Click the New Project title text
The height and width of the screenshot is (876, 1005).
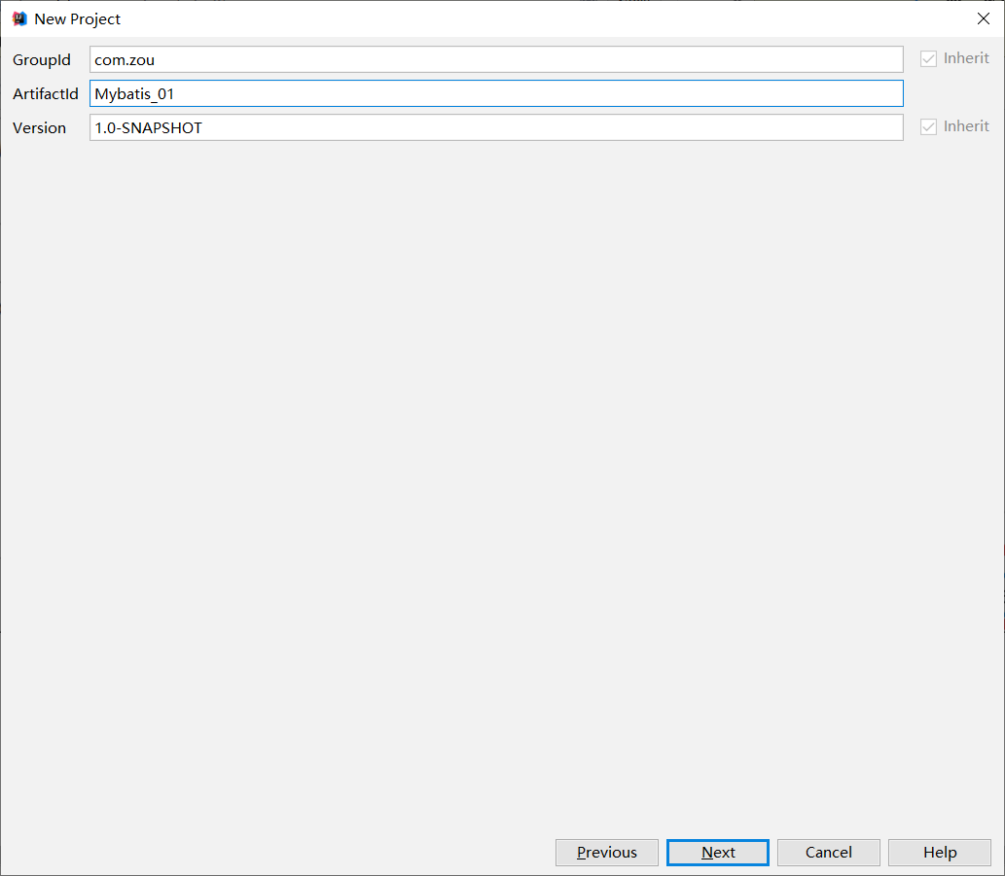pyautogui.click(x=77, y=19)
